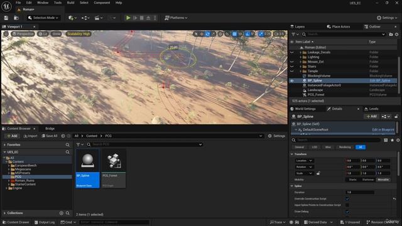Collapse the Transform section

click(291, 154)
